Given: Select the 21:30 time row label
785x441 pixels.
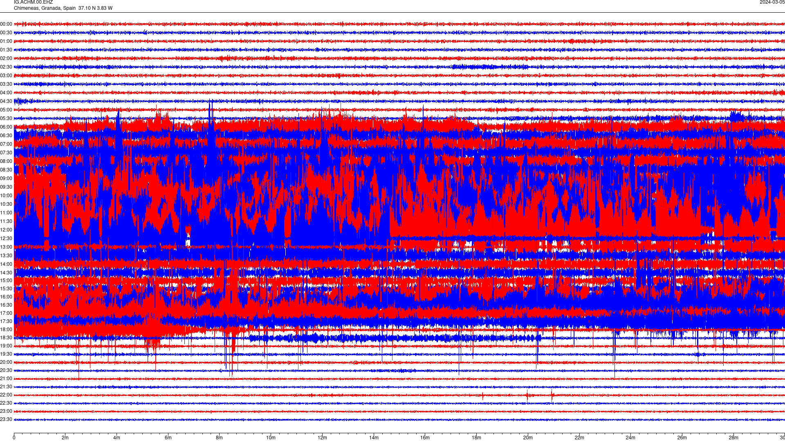Looking at the screenshot, I should click(x=6, y=387).
